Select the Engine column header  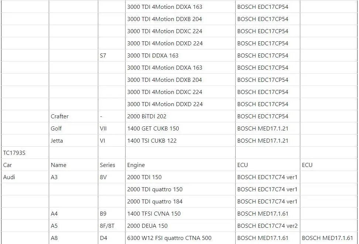click(180, 165)
